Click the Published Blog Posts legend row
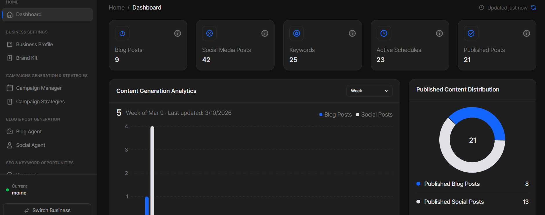This screenshot has height=215, width=545. (x=472, y=184)
